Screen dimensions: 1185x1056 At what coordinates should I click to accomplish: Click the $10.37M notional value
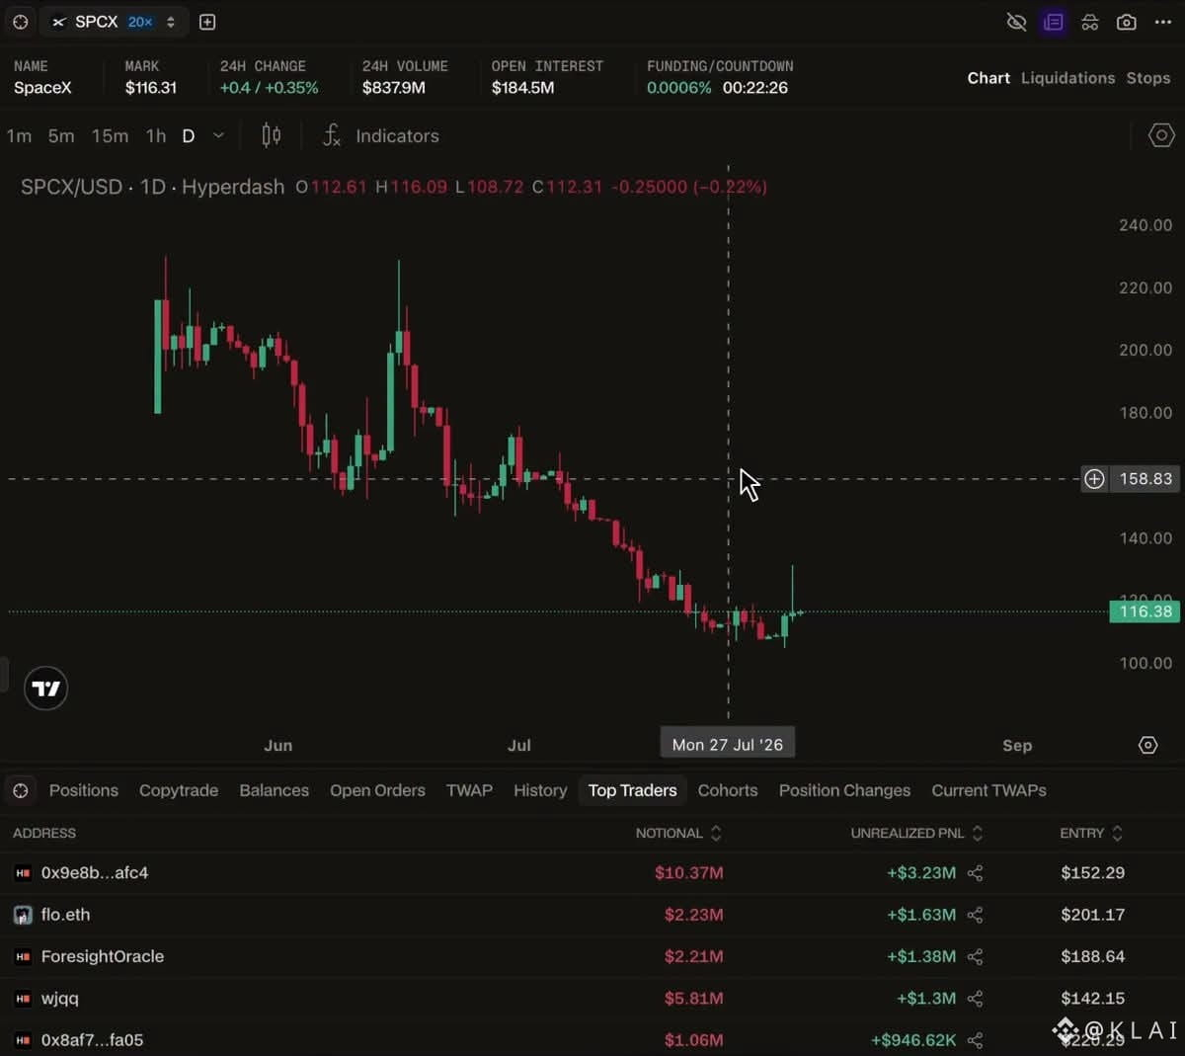point(688,873)
